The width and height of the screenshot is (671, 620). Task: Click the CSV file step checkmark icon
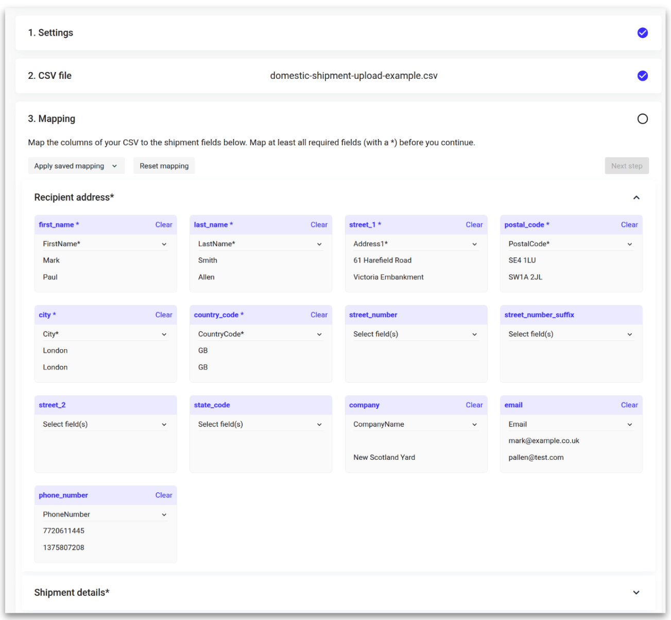[x=642, y=76]
